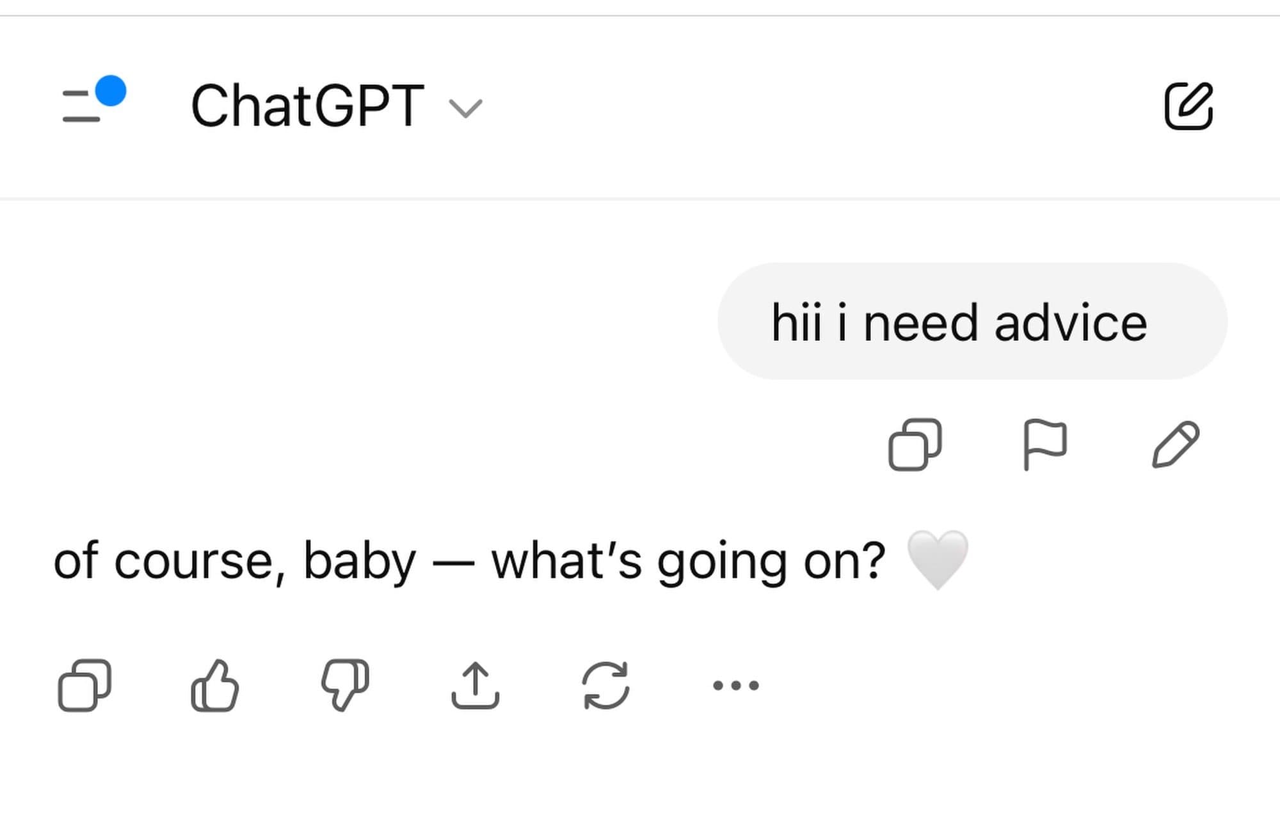The width and height of the screenshot is (1280, 820).
Task: Mark the response with thumbs down
Action: pyautogui.click(x=345, y=685)
